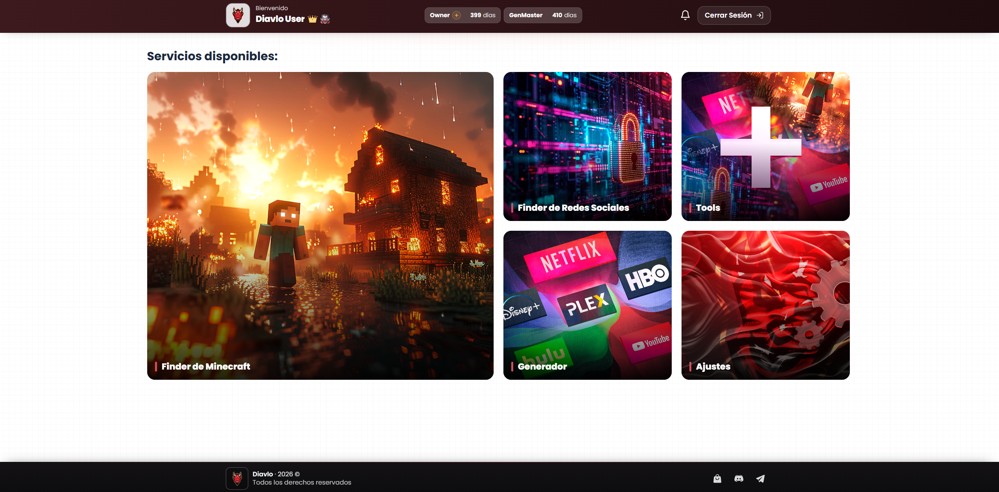The height and width of the screenshot is (492, 999).
Task: Click the Owner 399 días badge
Action: pos(462,15)
